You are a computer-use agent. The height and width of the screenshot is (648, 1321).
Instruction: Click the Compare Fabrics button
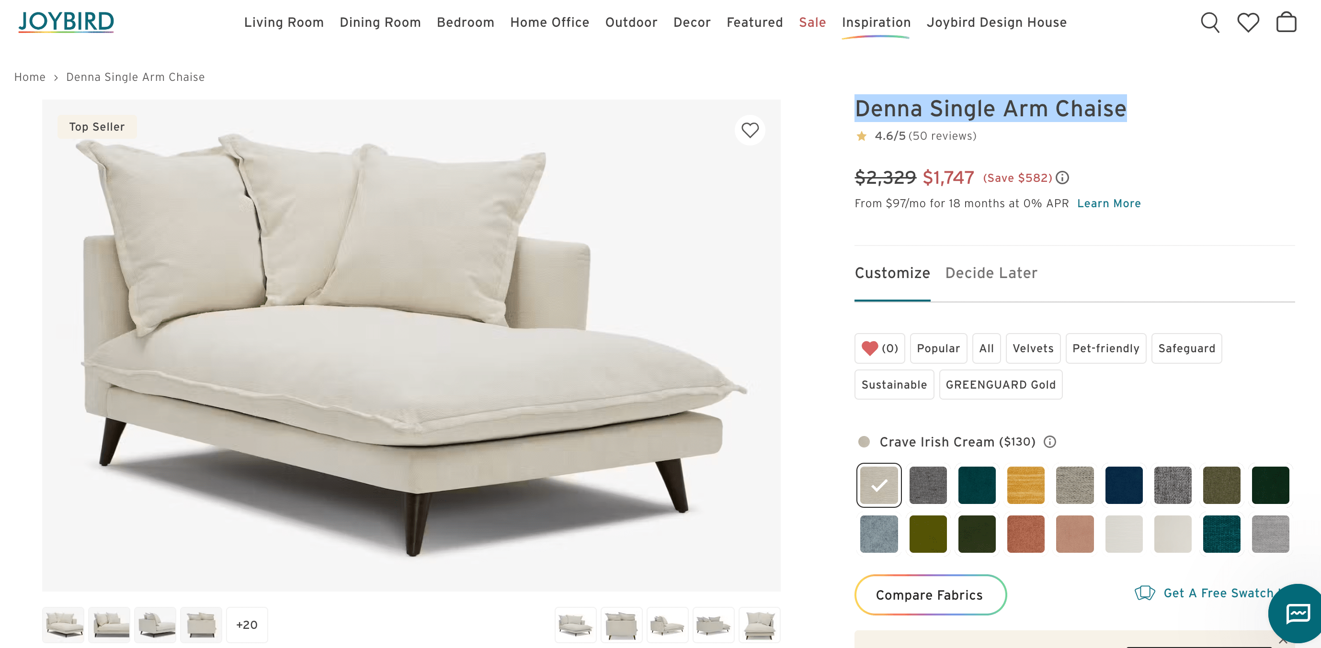point(929,595)
